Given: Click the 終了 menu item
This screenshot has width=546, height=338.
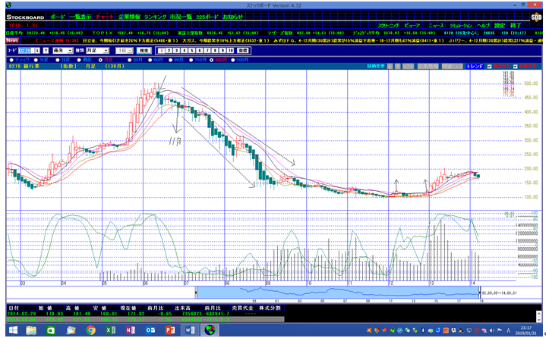Looking at the screenshot, I should [516, 25].
